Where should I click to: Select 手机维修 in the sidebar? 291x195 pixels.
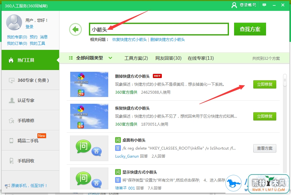tap(30, 121)
